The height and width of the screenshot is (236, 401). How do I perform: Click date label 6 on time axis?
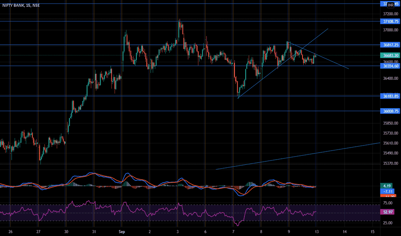coord(205,232)
